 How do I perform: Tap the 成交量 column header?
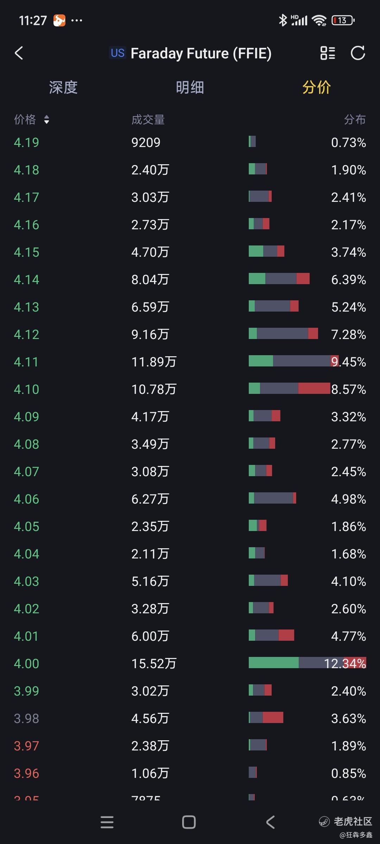click(148, 120)
